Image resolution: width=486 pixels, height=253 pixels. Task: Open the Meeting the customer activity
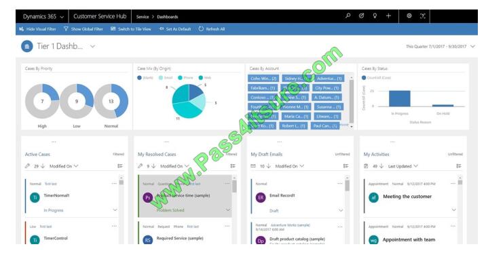click(x=407, y=196)
